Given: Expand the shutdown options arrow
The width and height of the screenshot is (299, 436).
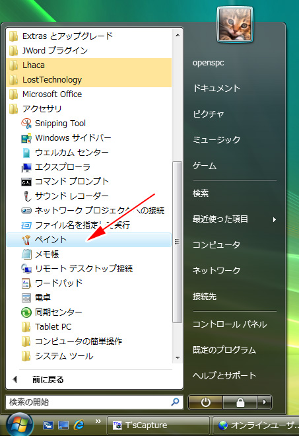Looking at the screenshot, I should (x=264, y=402).
